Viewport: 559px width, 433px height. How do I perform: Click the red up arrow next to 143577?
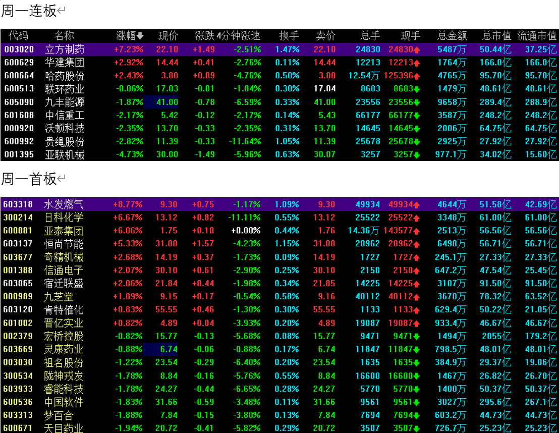click(417, 231)
